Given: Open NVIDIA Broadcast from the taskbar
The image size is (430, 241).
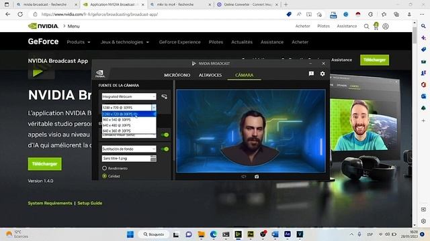Looking at the screenshot, I should (x=238, y=234).
